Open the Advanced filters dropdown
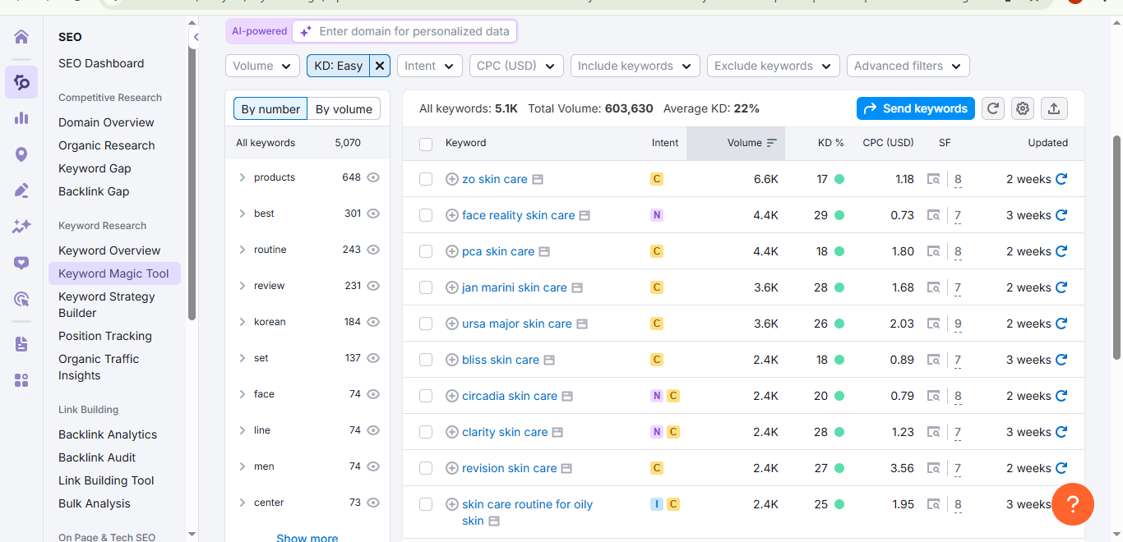Image resolution: width=1123 pixels, height=542 pixels. (908, 65)
